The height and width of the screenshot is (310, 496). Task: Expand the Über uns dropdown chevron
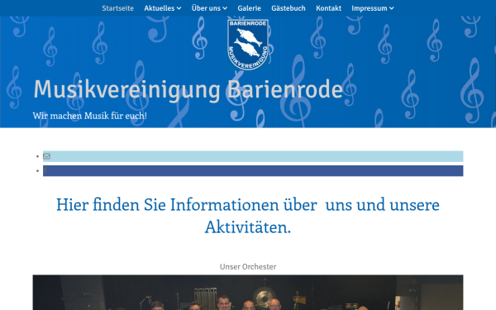(x=225, y=8)
